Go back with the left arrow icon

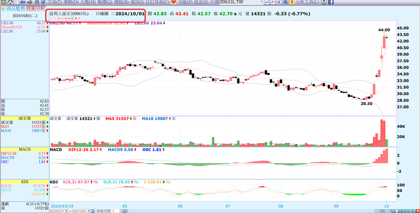[23, 2]
